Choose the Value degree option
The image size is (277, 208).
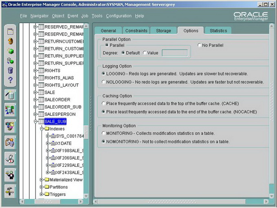point(145,53)
